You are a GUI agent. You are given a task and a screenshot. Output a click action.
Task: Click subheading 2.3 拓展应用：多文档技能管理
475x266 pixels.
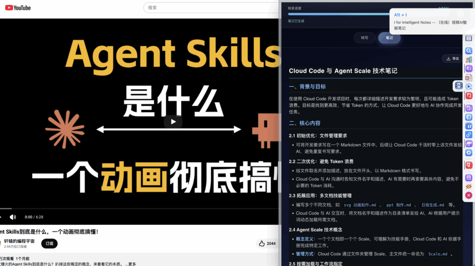point(320,196)
